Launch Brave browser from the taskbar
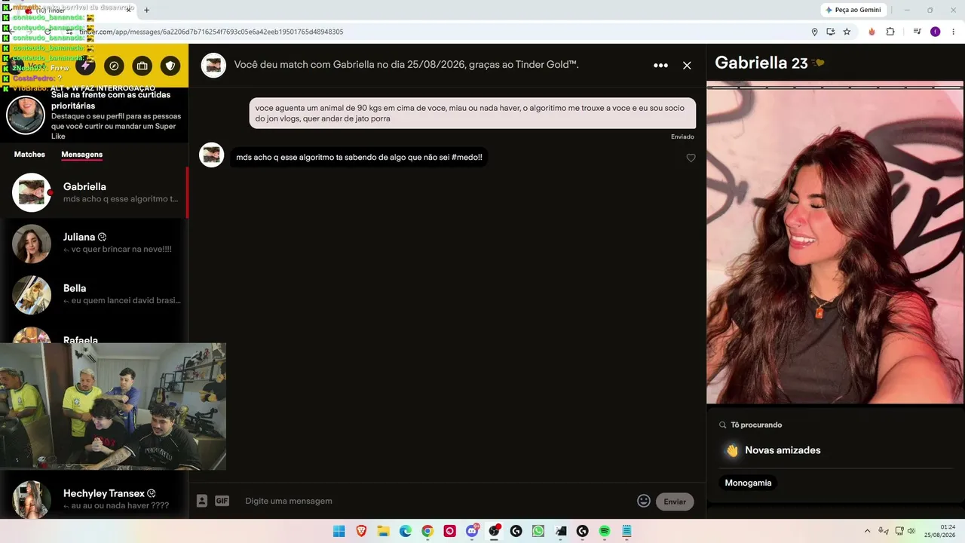 (x=361, y=531)
